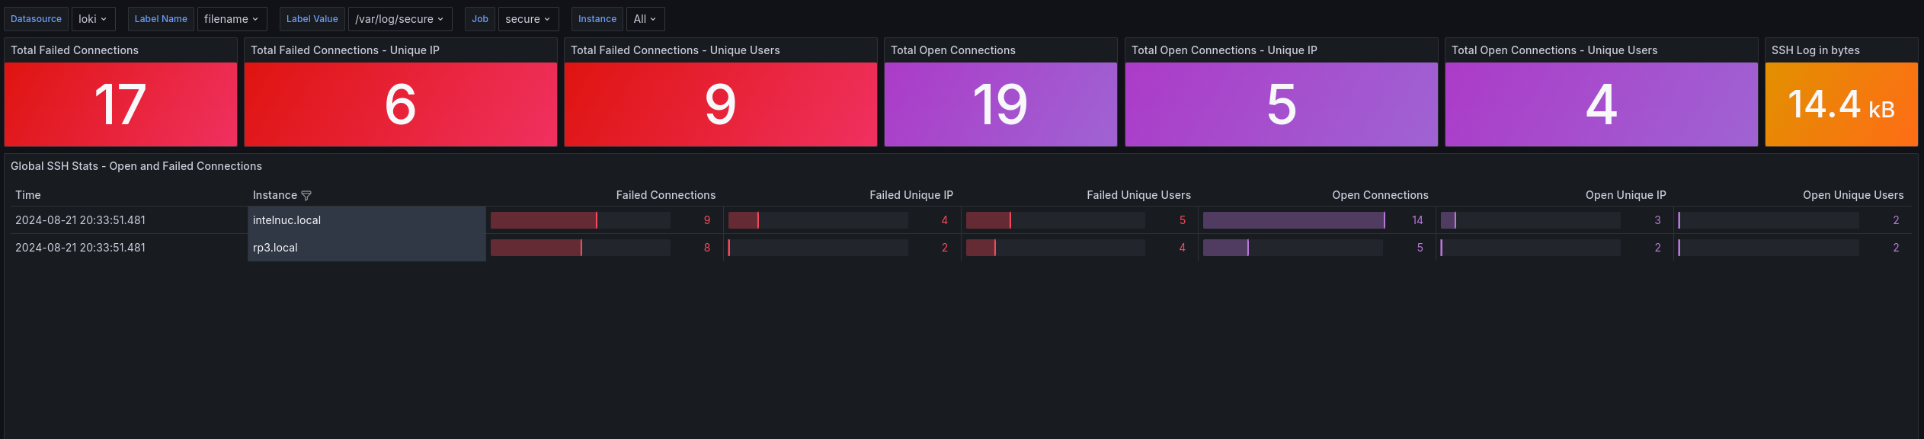Image resolution: width=1924 pixels, height=439 pixels.
Task: Expand the Instance All dropdown
Action: point(645,19)
